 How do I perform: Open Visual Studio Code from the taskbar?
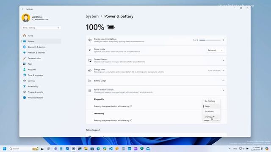[x=111, y=149]
